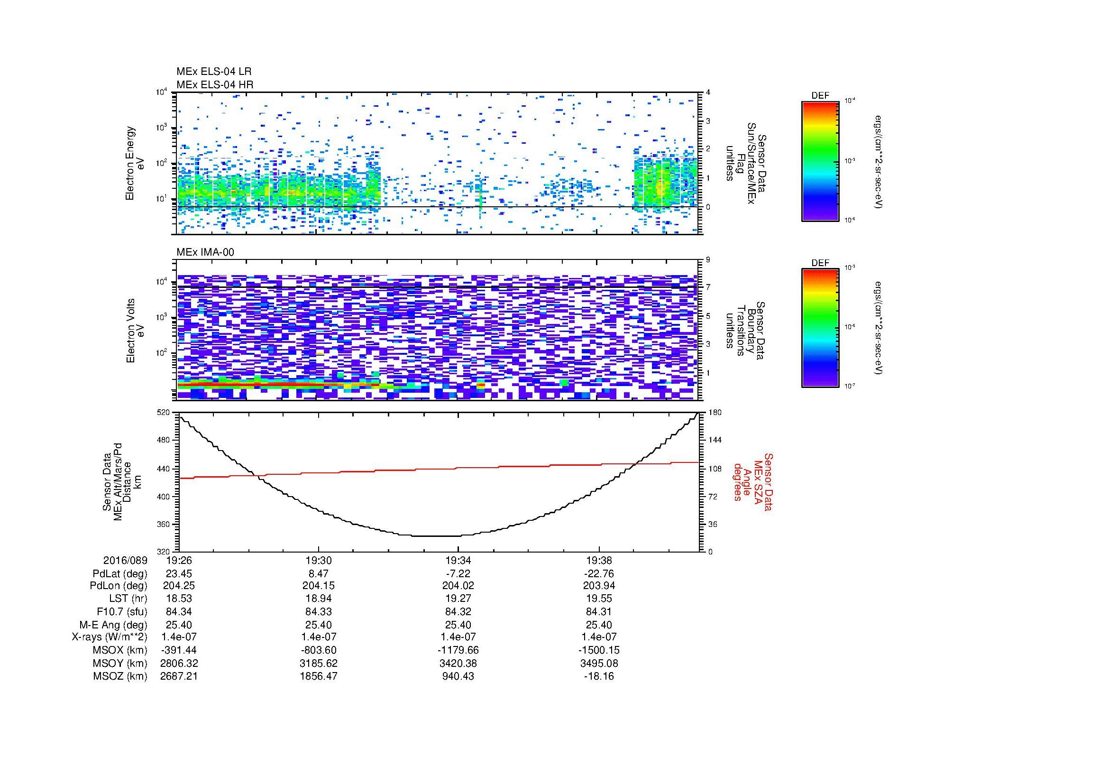
Task: Click the LST value '19.27'
Action: point(458,599)
